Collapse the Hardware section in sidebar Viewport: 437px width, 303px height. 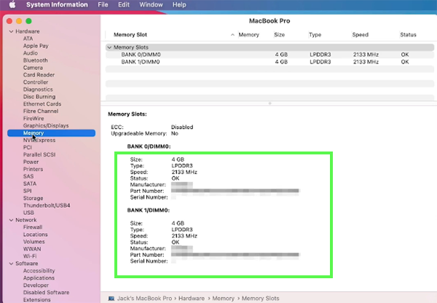point(11,31)
